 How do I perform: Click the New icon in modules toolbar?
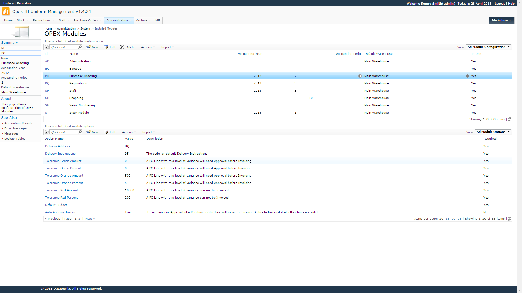(x=88, y=47)
